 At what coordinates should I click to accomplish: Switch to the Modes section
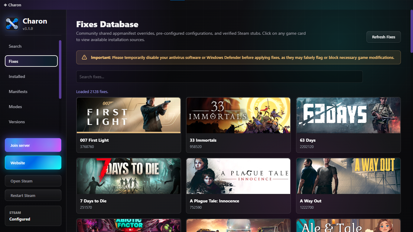31,107
